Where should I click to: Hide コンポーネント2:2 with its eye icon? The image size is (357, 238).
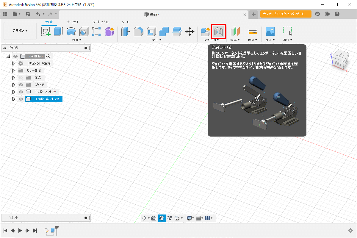point(21,99)
